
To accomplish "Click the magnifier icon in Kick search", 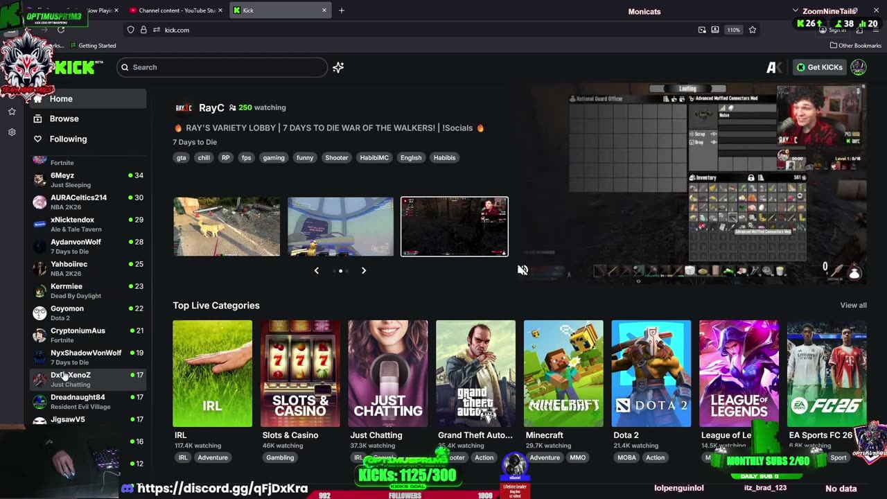I will [x=125, y=67].
